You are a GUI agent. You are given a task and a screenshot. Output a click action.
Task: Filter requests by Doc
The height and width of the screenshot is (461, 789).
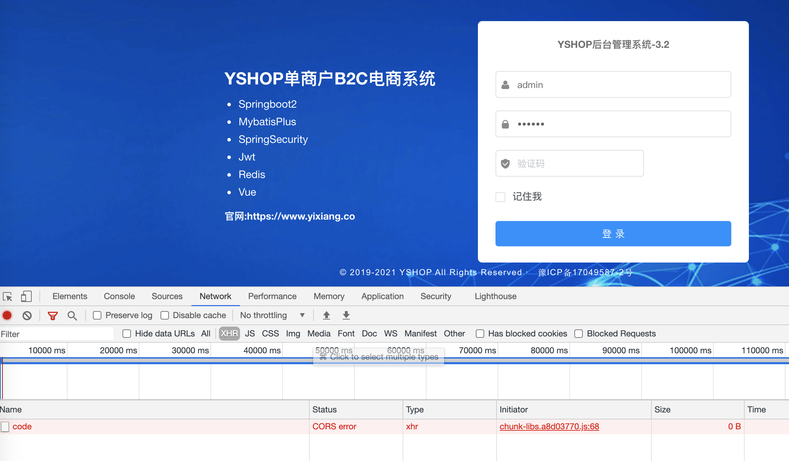[x=369, y=334]
